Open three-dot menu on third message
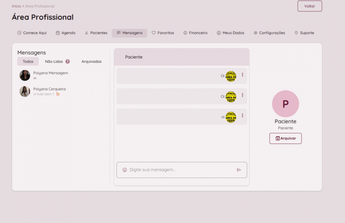The image size is (345, 223). click(x=242, y=116)
